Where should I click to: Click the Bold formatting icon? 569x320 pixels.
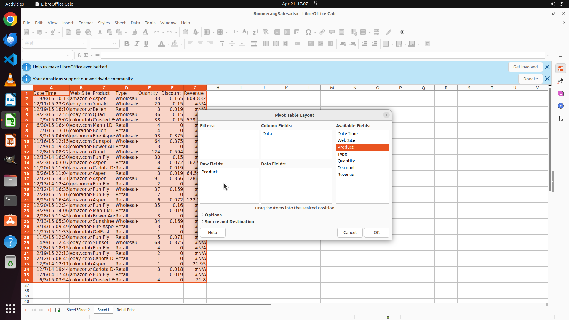pyautogui.click(x=127, y=44)
